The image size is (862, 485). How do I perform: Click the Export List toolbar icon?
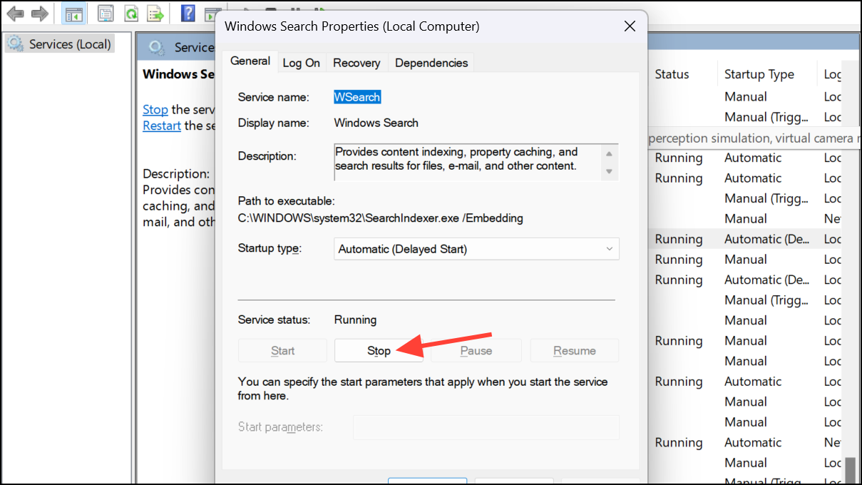156,13
